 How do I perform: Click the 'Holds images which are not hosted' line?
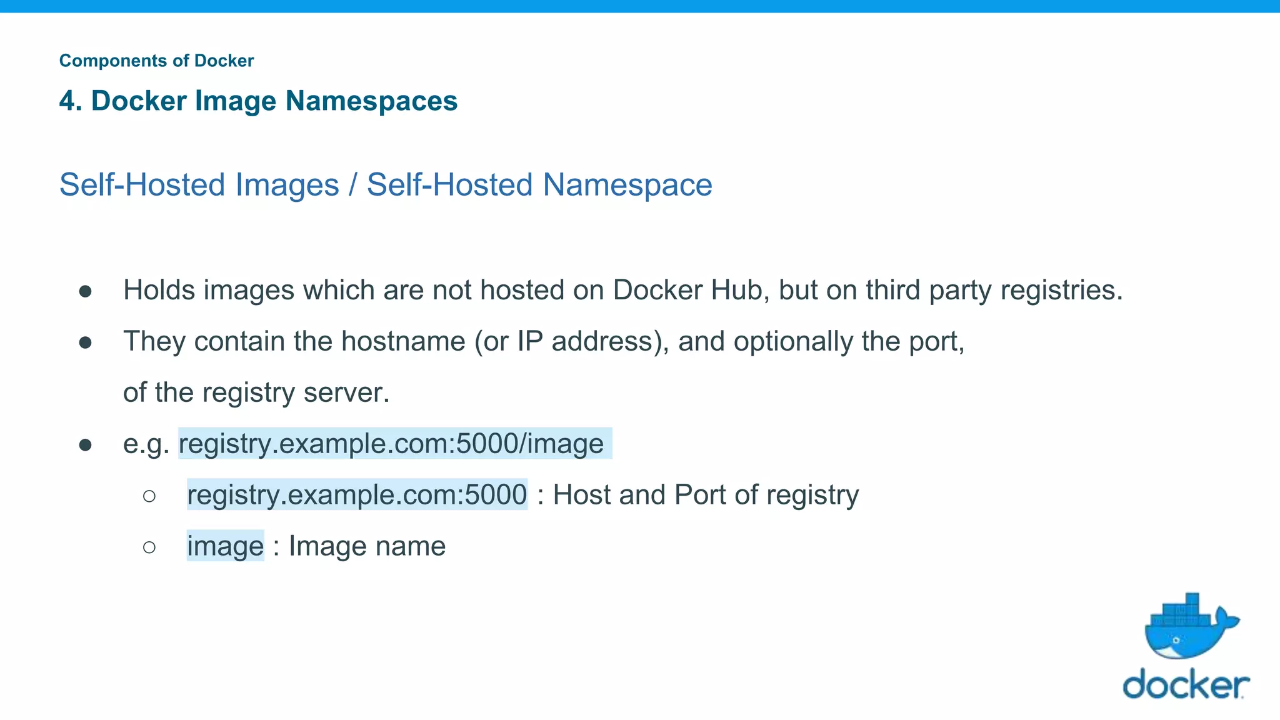click(622, 290)
